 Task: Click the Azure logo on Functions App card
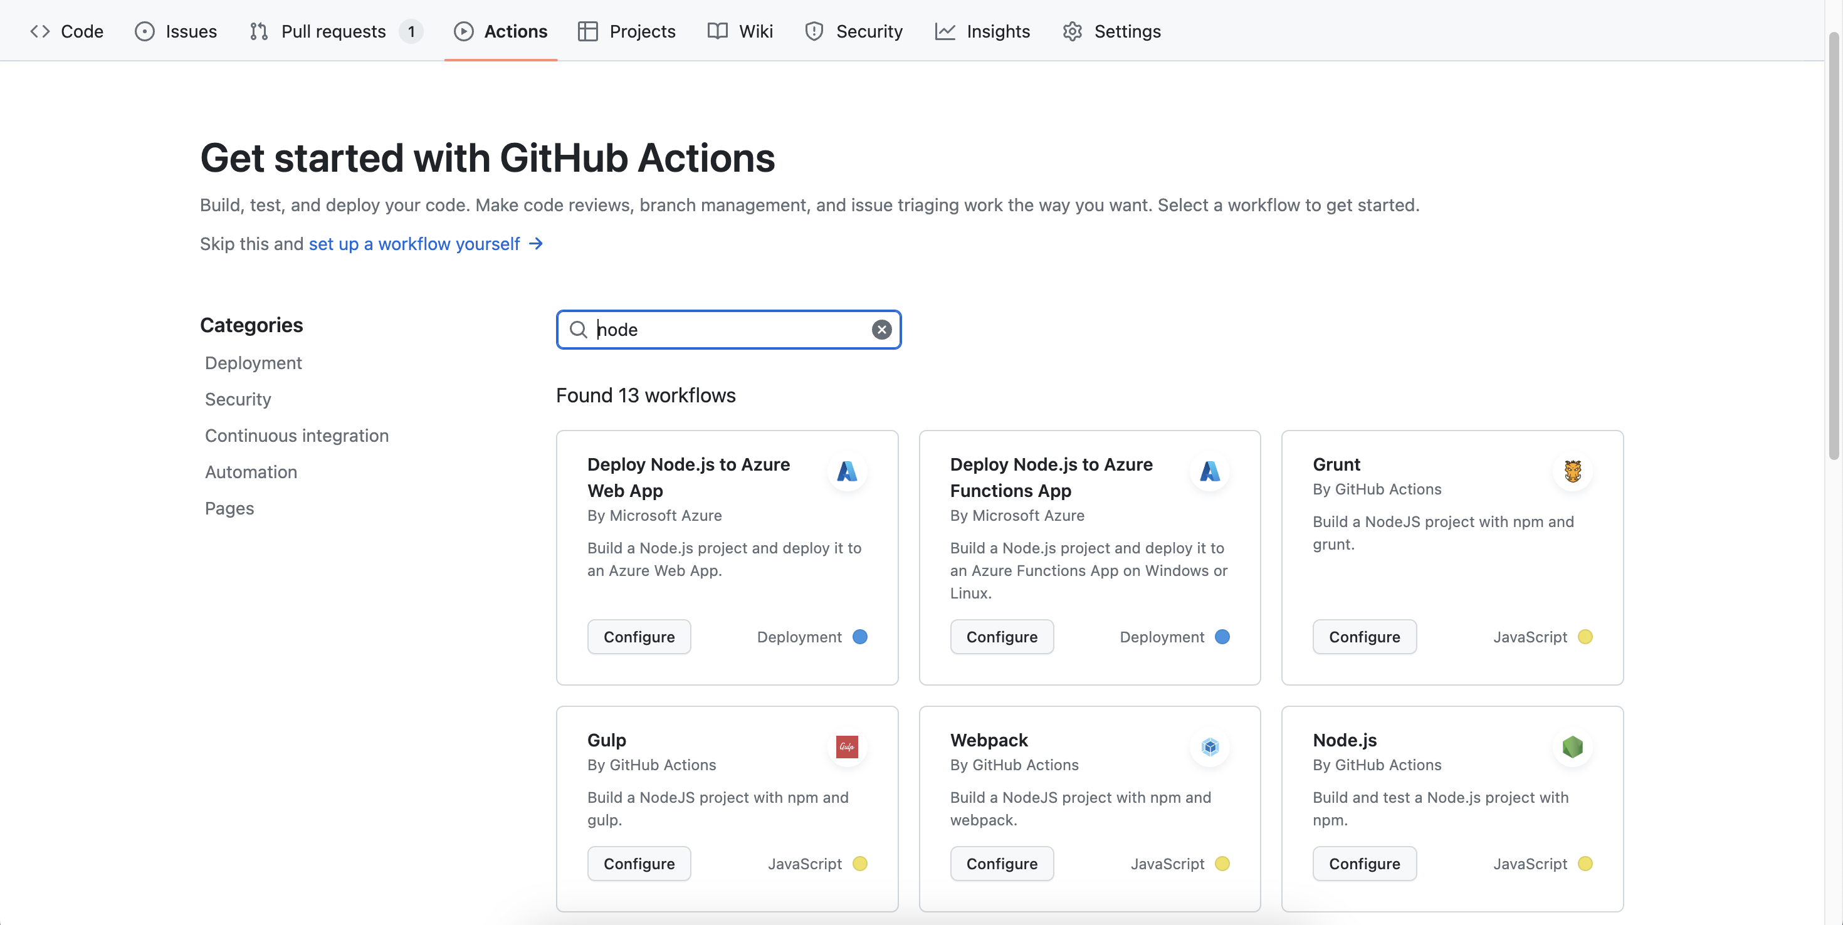[1209, 471]
